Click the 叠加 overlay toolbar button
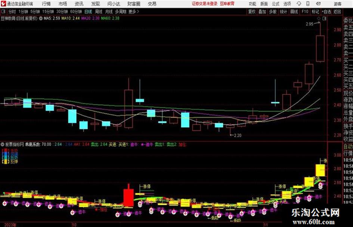 262,12
